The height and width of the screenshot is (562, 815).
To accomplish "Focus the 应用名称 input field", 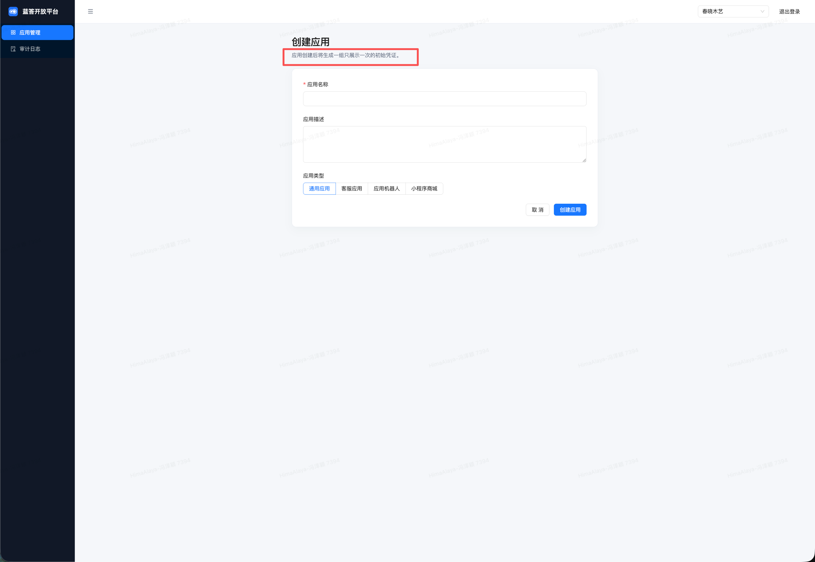I will pyautogui.click(x=445, y=99).
